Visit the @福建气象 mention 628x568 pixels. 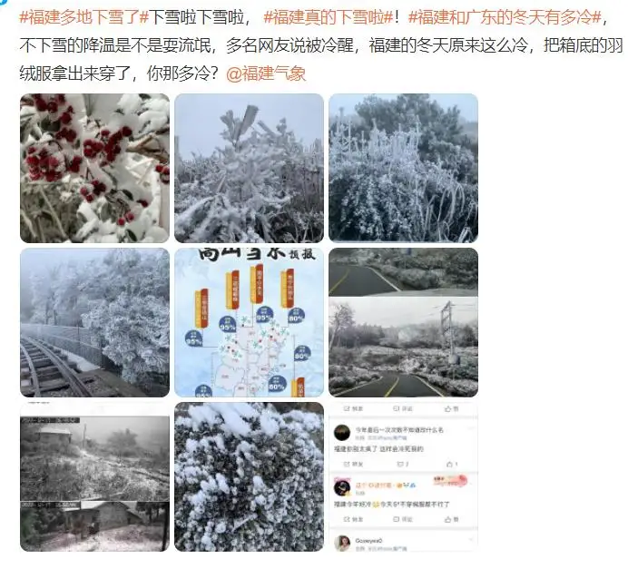266,73
